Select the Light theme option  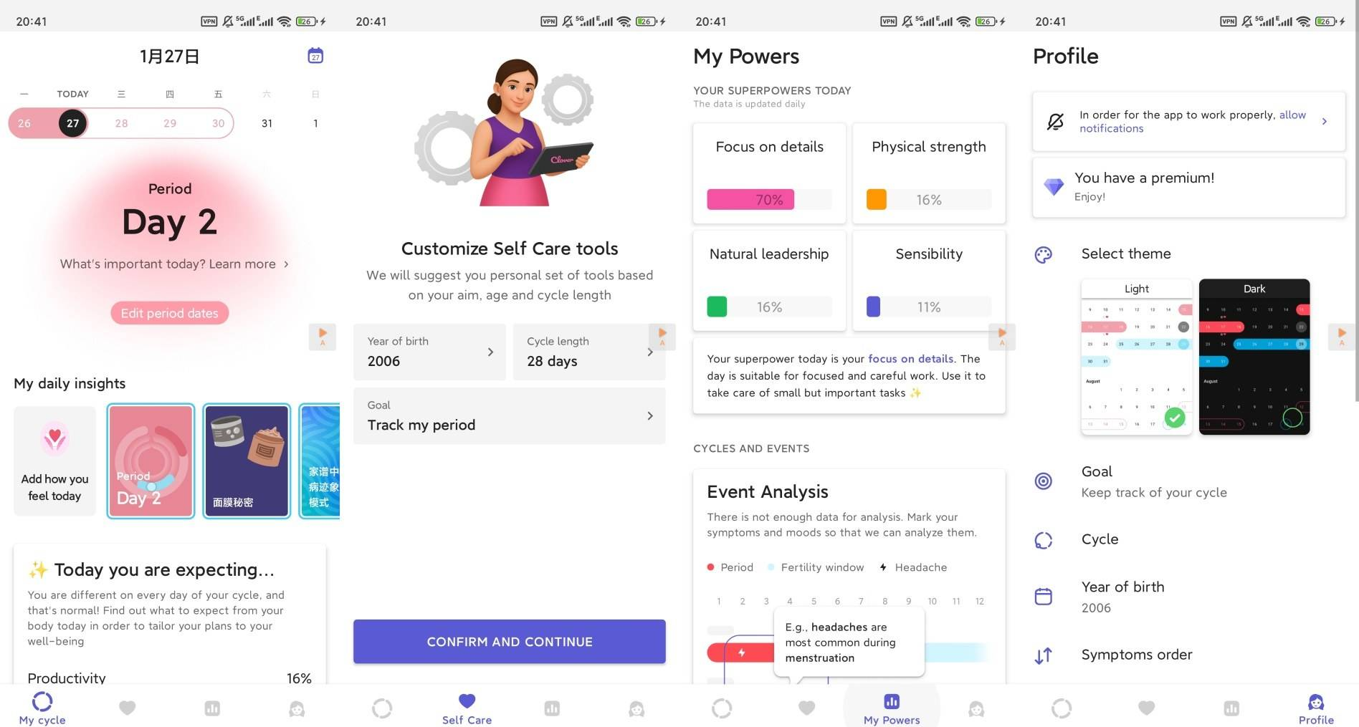1136,357
